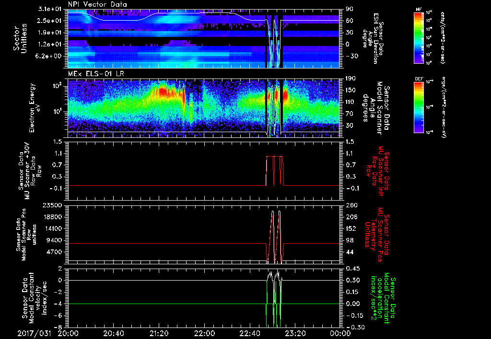Click the red pulse in MU Scanner +30V plot
Viewport: 491px width, 339px height.
tap(275, 171)
